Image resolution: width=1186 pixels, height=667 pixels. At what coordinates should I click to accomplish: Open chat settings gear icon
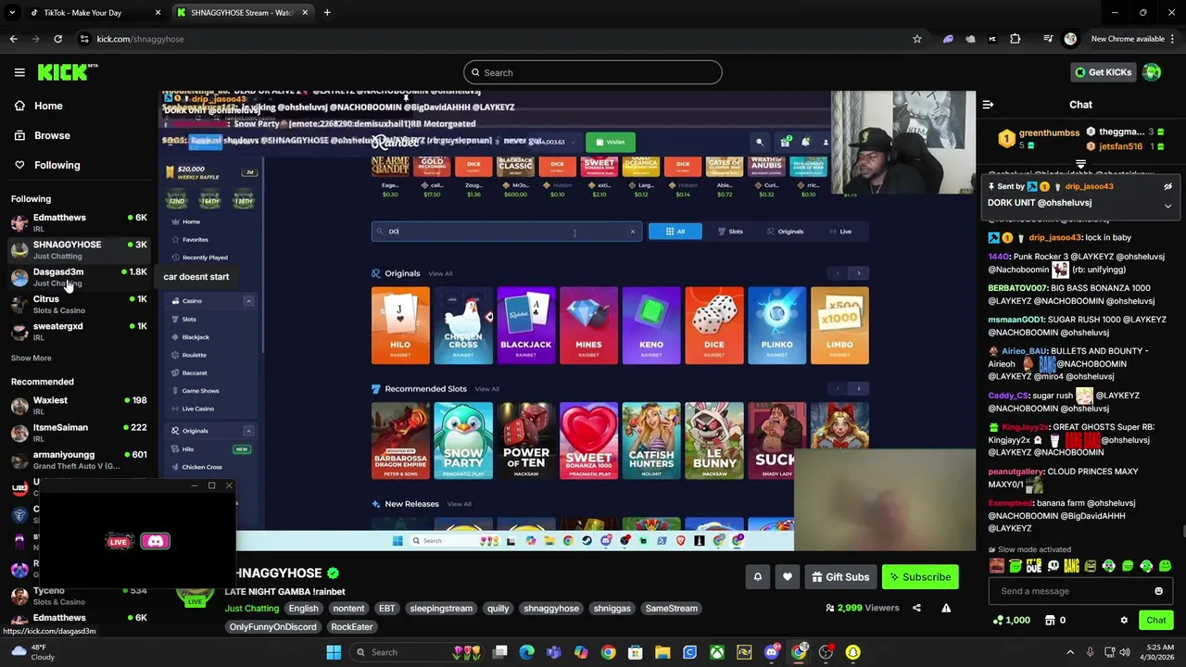1124,621
